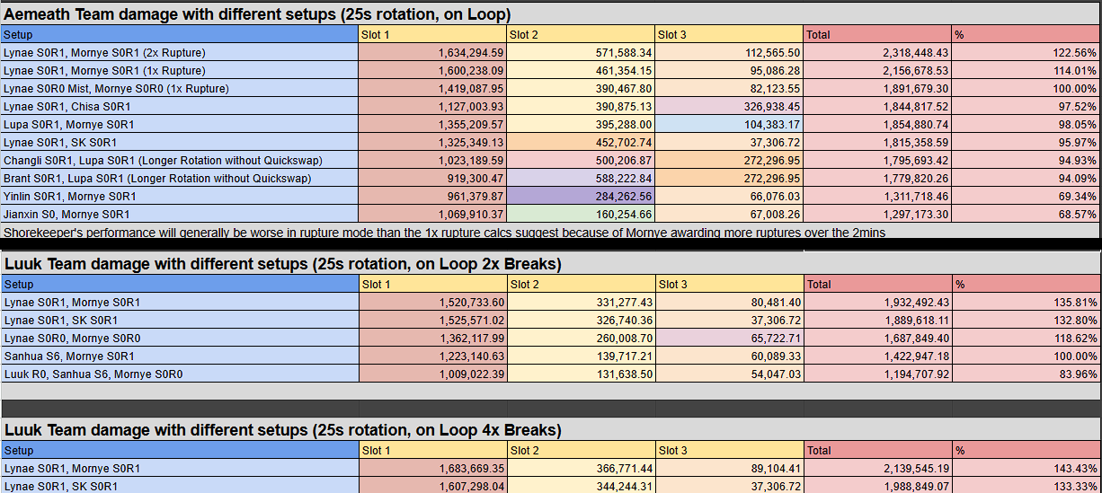Click 'Slot 3' header in Luuk 4x table

729,451
